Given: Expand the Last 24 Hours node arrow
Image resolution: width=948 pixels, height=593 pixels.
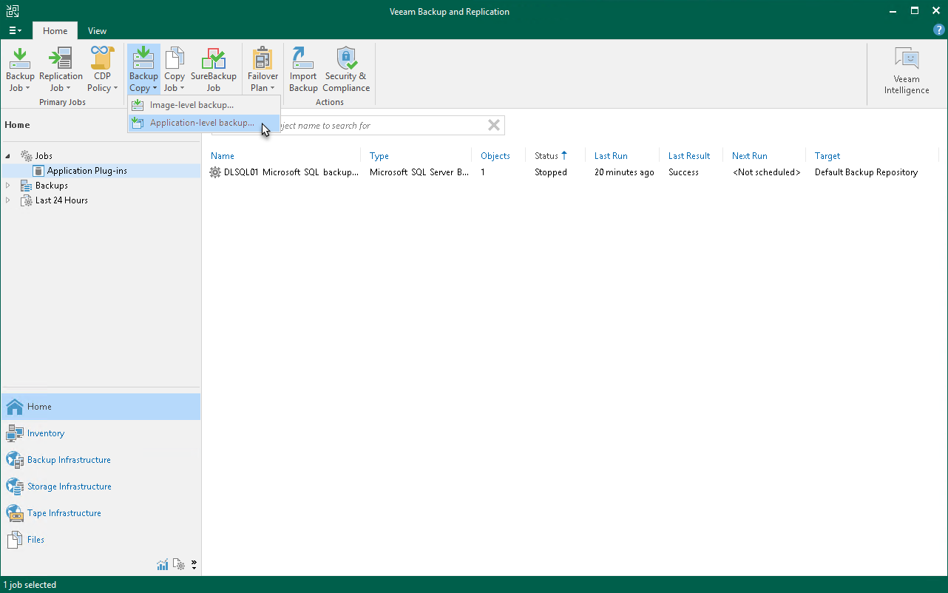Looking at the screenshot, I should 9,200.
